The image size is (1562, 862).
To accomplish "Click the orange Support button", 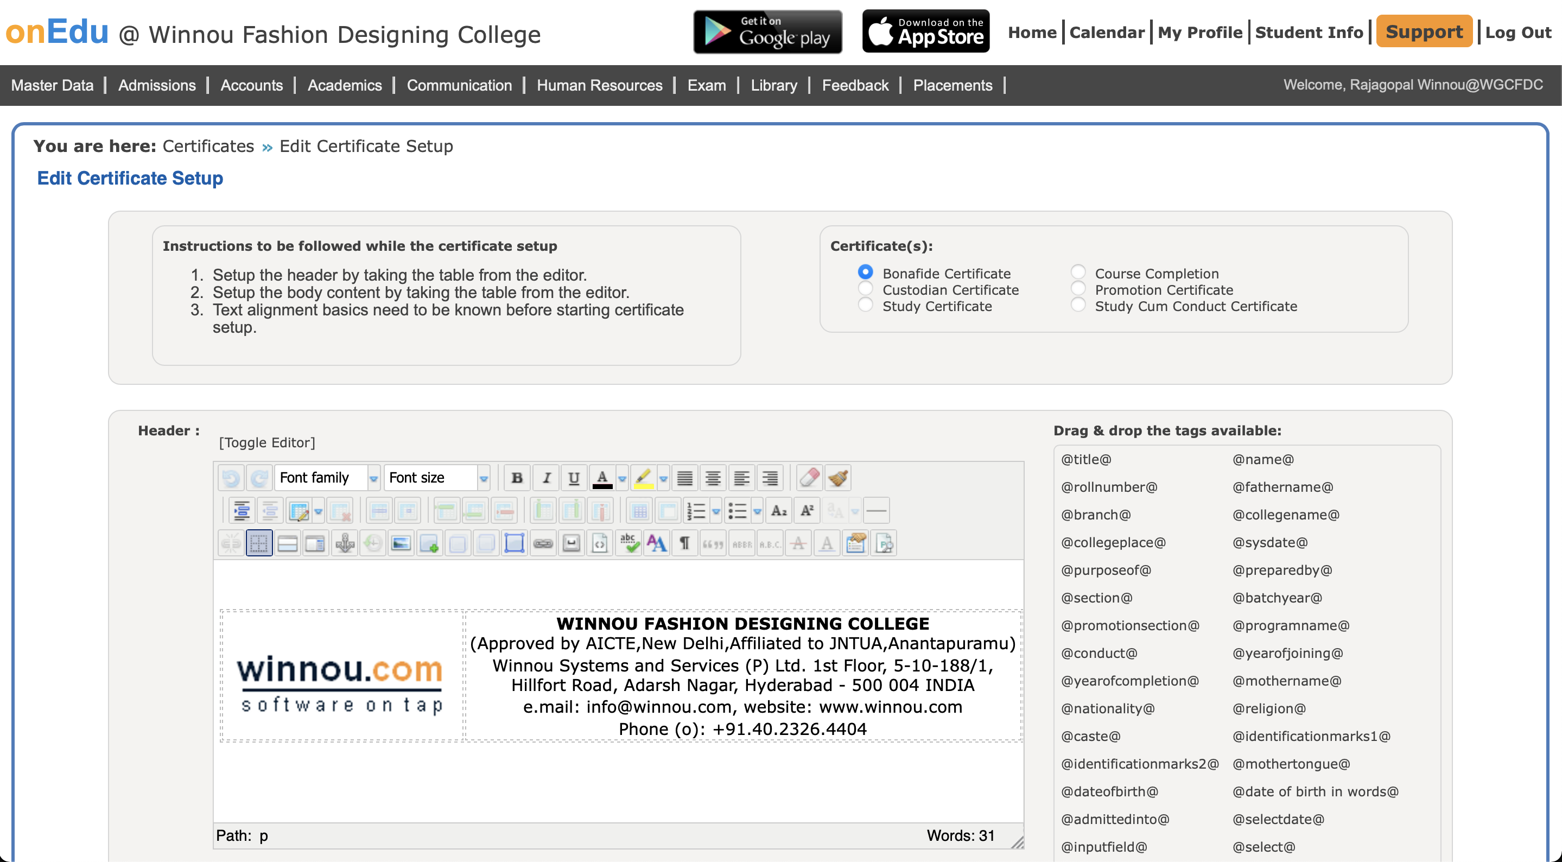I will pyautogui.click(x=1424, y=32).
